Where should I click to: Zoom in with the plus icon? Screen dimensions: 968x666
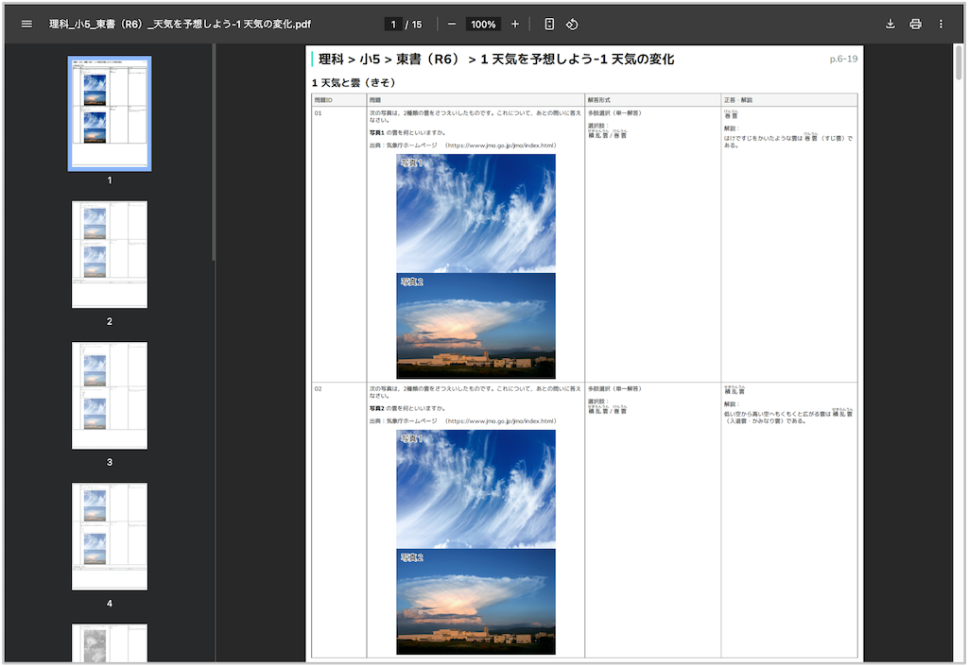515,24
